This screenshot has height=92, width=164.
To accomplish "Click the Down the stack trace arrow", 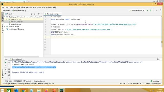I will pos(9,66).
